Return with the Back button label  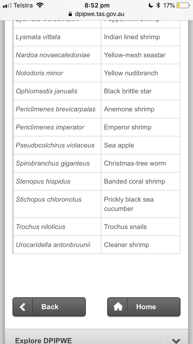(x=50, y=307)
